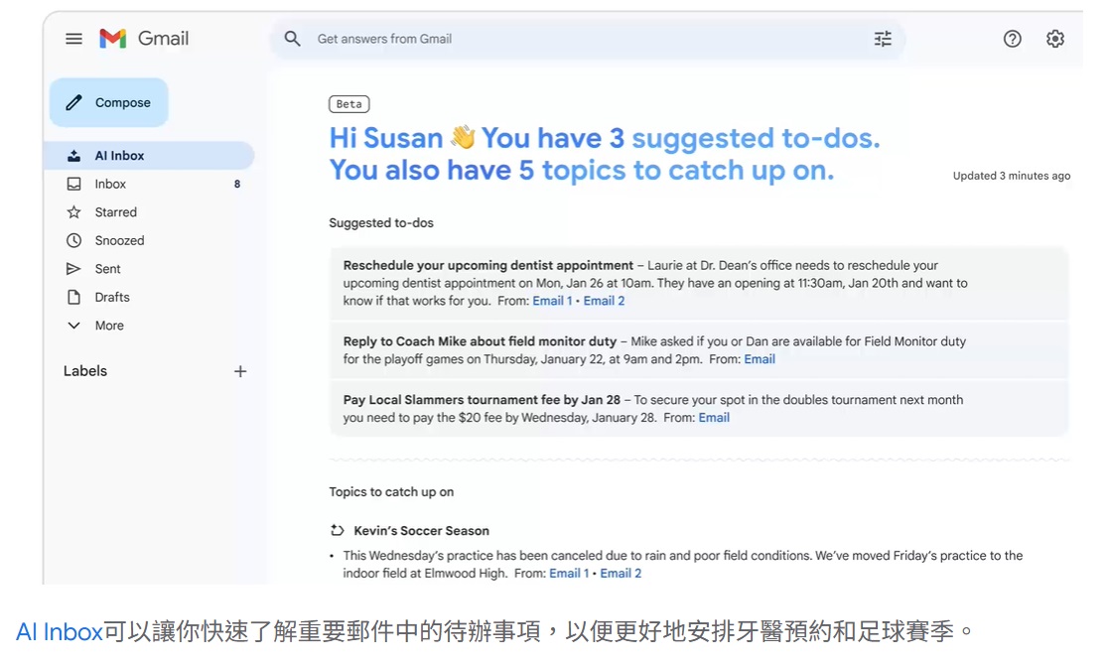Click the search magnifier icon
1108x662 pixels.
(x=292, y=39)
